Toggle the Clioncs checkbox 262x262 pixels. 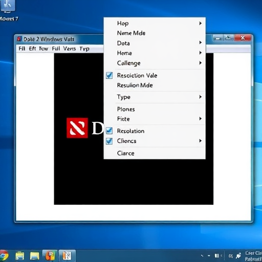[x=109, y=141]
